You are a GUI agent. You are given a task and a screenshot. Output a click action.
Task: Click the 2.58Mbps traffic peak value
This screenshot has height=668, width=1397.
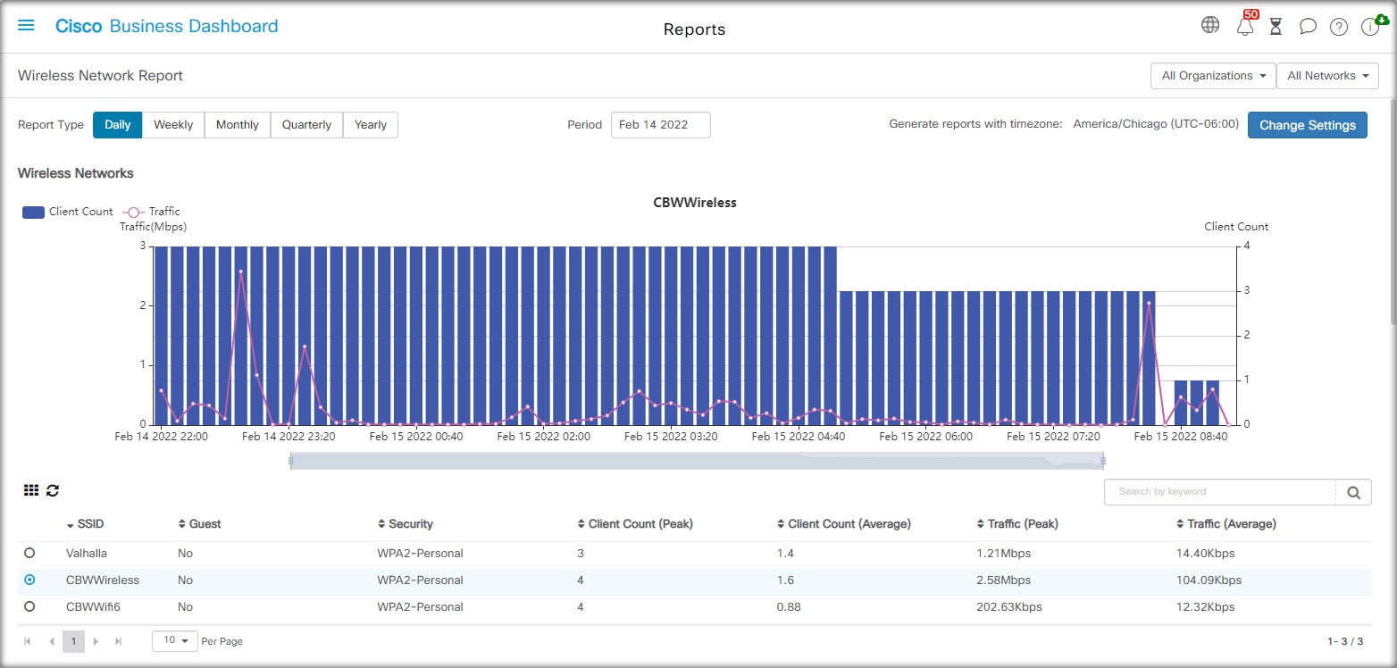[x=1004, y=580]
